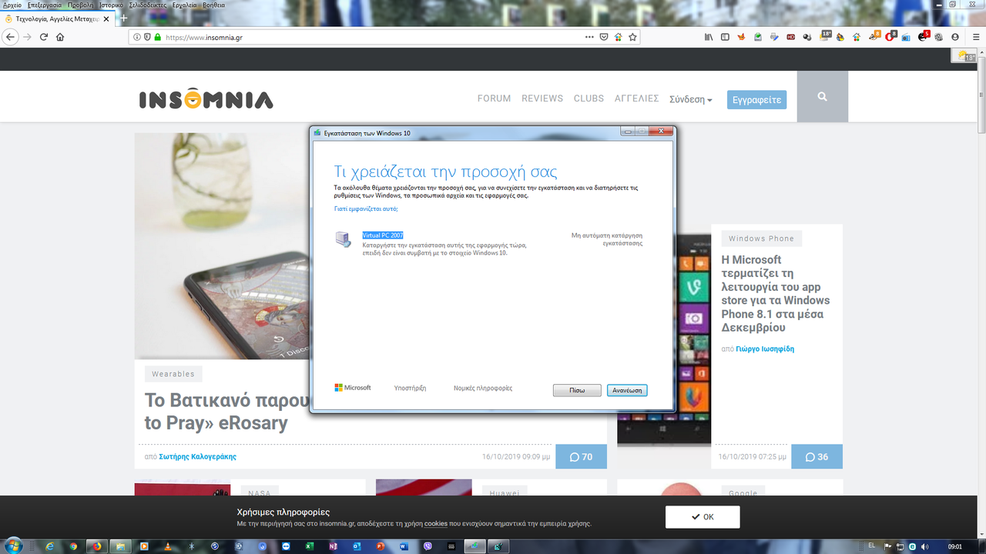This screenshot has width=986, height=554.
Task: Open the Επεξεργασία menu
Action: click(x=44, y=5)
